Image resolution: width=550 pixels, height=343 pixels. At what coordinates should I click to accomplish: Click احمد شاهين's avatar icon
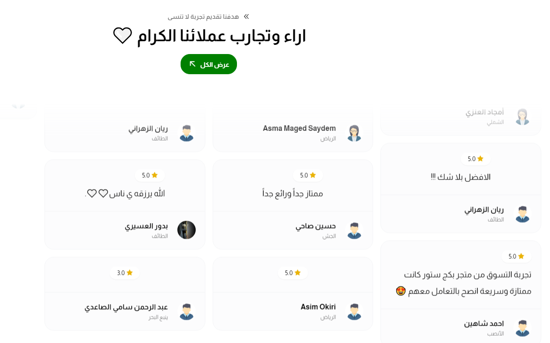522,328
